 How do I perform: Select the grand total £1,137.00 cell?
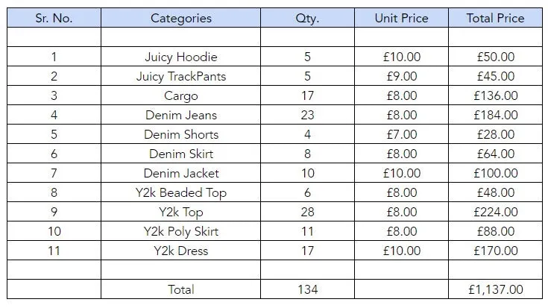point(496,289)
